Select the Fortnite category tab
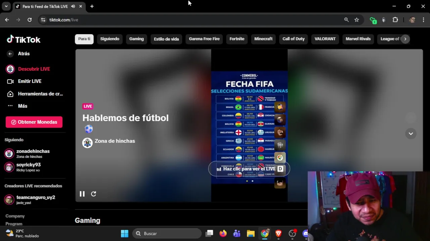This screenshot has height=241, width=430. tap(237, 39)
